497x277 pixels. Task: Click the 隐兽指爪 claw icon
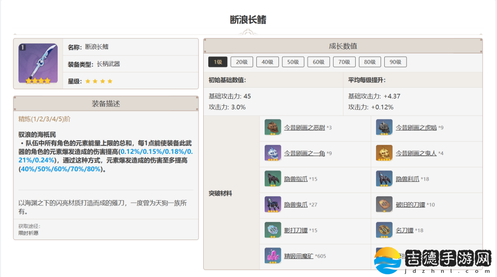pyautogui.click(x=273, y=179)
